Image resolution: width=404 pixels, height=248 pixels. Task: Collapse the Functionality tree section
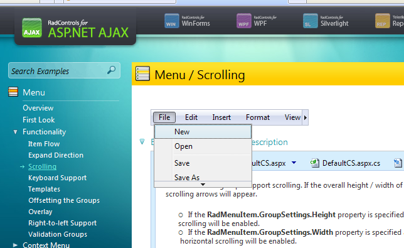click(16, 132)
